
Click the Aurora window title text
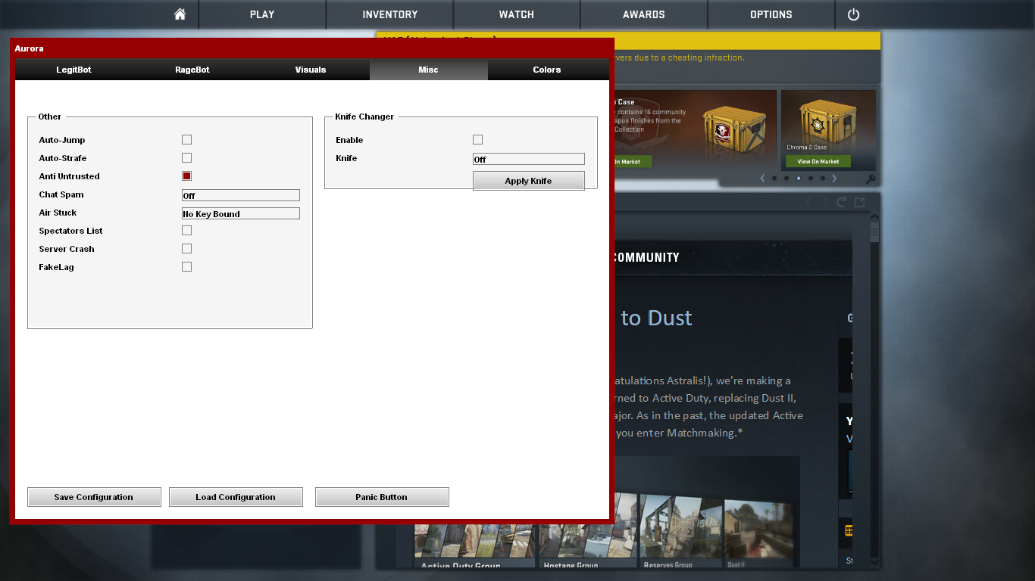click(29, 48)
